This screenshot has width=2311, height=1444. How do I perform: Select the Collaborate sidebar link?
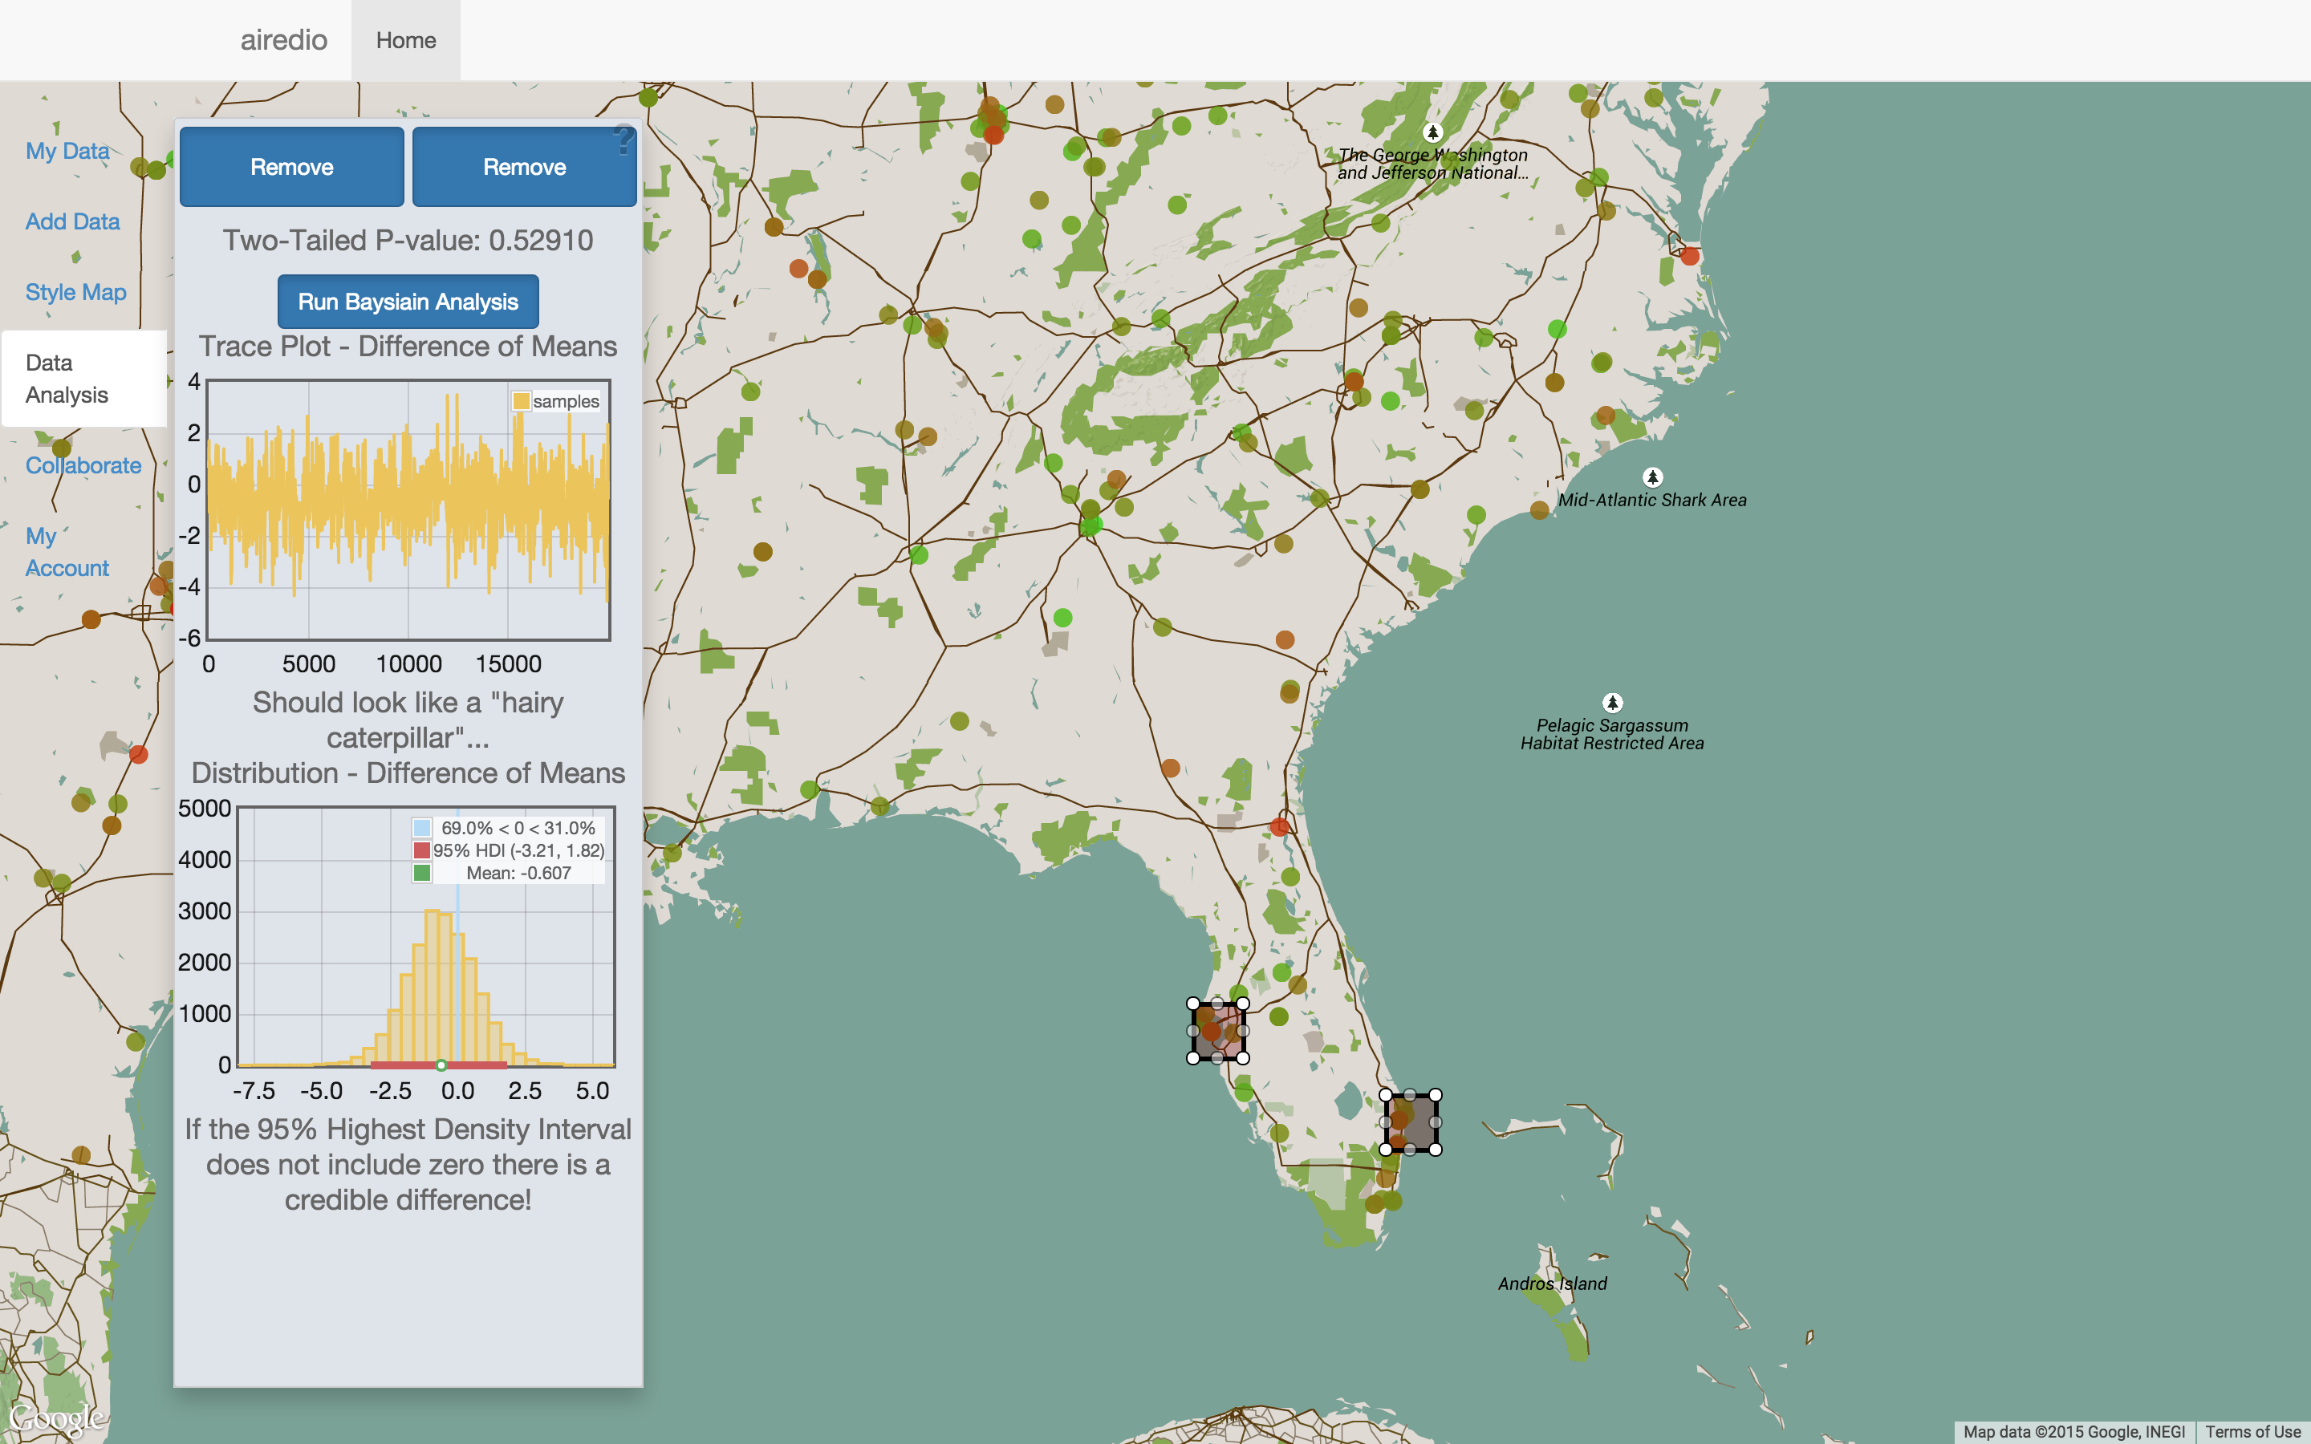pos(83,465)
